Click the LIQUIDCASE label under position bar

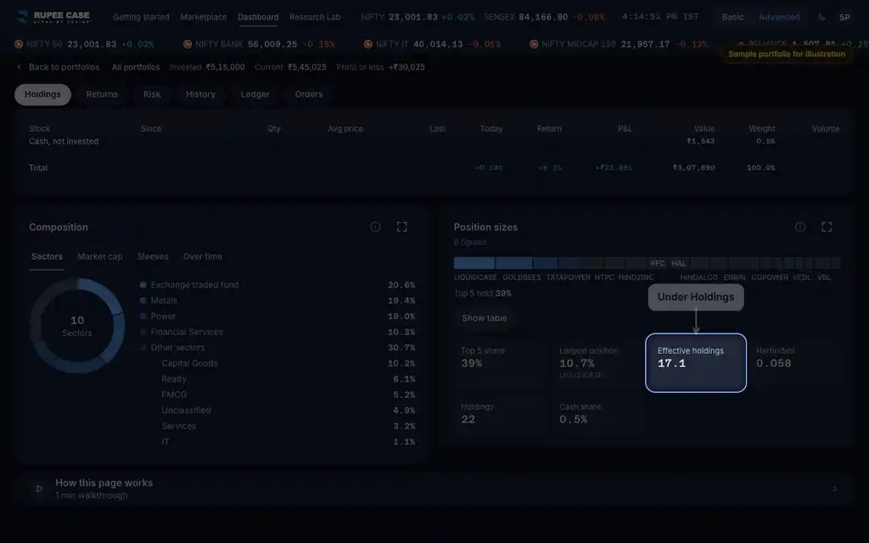pyautogui.click(x=475, y=277)
